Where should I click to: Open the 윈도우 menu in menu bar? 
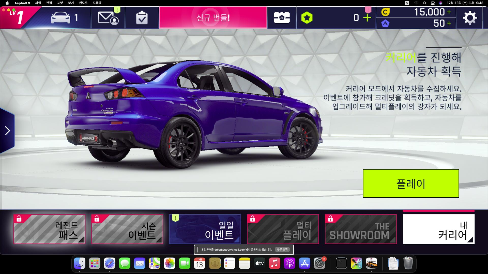pyautogui.click(x=83, y=3)
